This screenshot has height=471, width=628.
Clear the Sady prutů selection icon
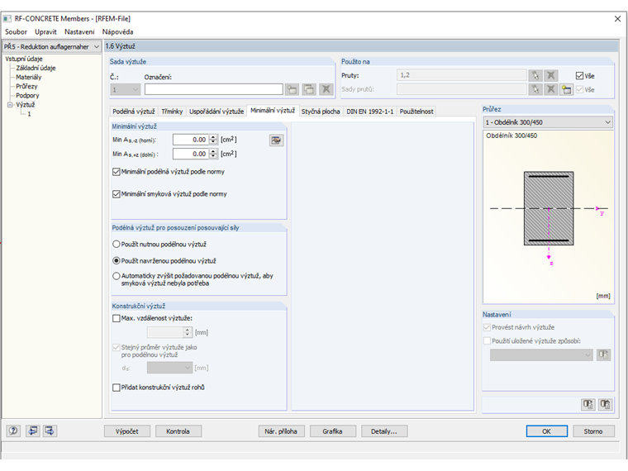[x=551, y=89]
